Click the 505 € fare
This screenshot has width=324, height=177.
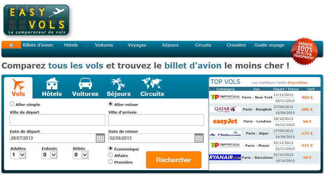(307, 109)
